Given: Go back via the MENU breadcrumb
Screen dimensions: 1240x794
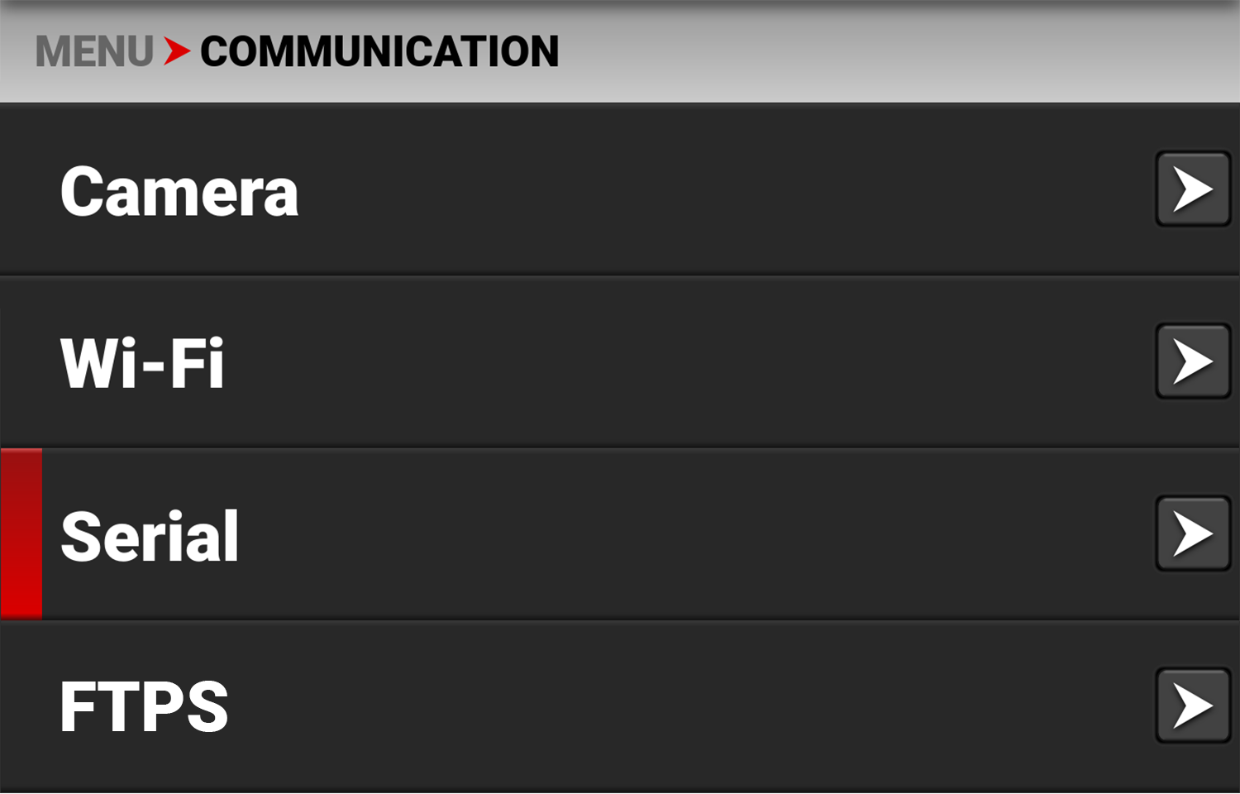Looking at the screenshot, I should [94, 51].
